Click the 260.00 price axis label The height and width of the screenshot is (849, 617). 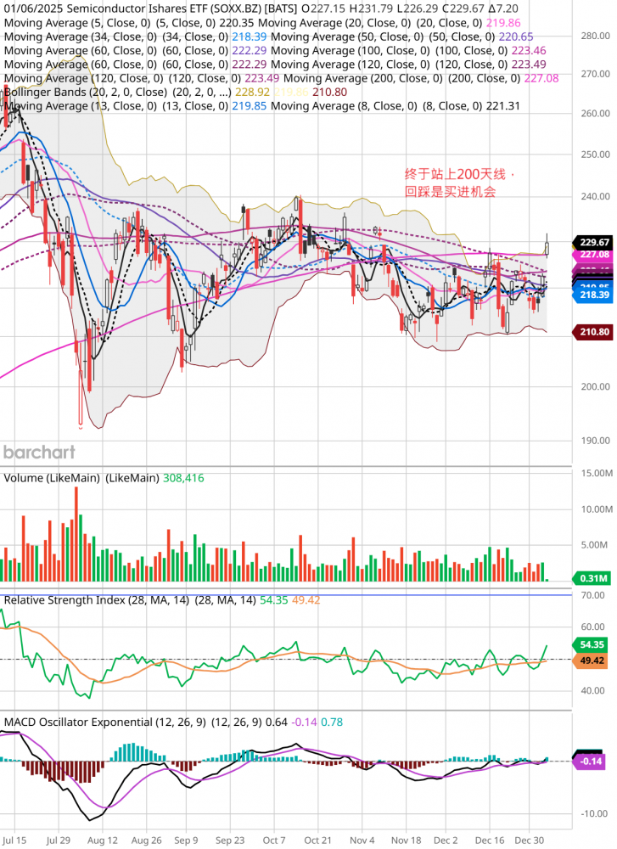click(595, 114)
